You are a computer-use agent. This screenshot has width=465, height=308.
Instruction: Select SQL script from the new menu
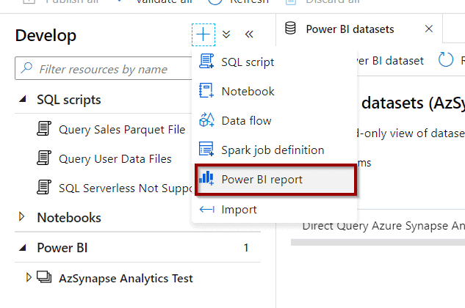[274, 62]
